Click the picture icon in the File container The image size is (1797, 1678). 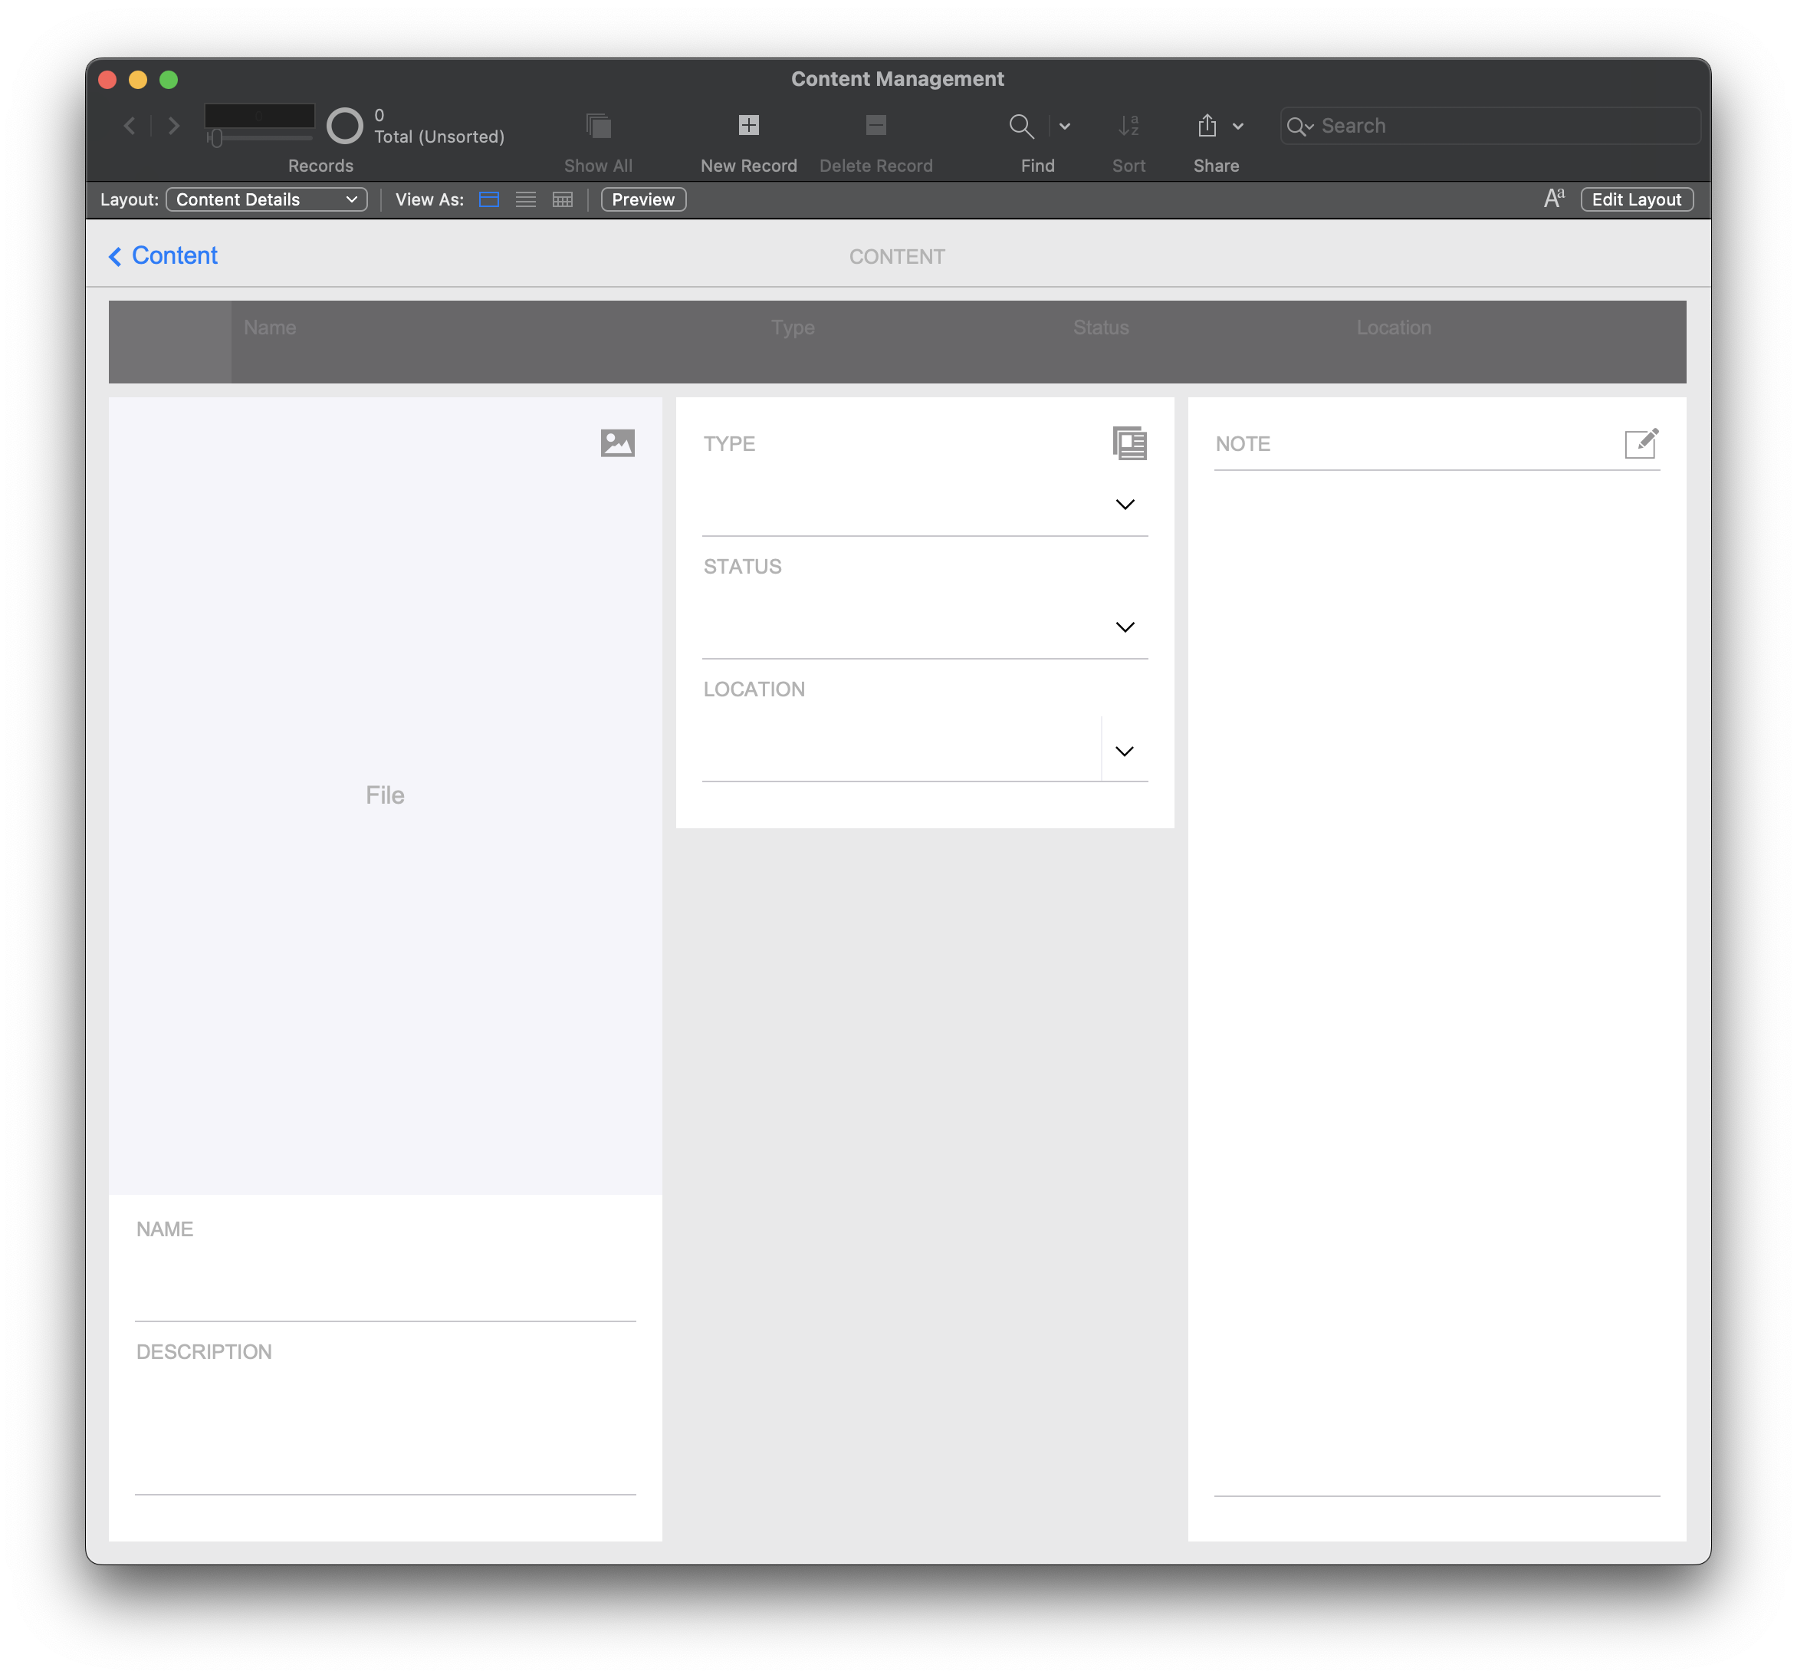pyautogui.click(x=618, y=442)
